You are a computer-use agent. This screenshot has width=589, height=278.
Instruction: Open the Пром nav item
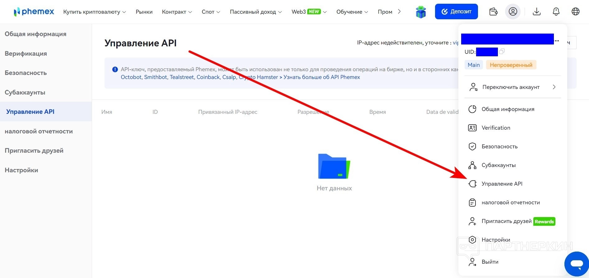coord(385,12)
